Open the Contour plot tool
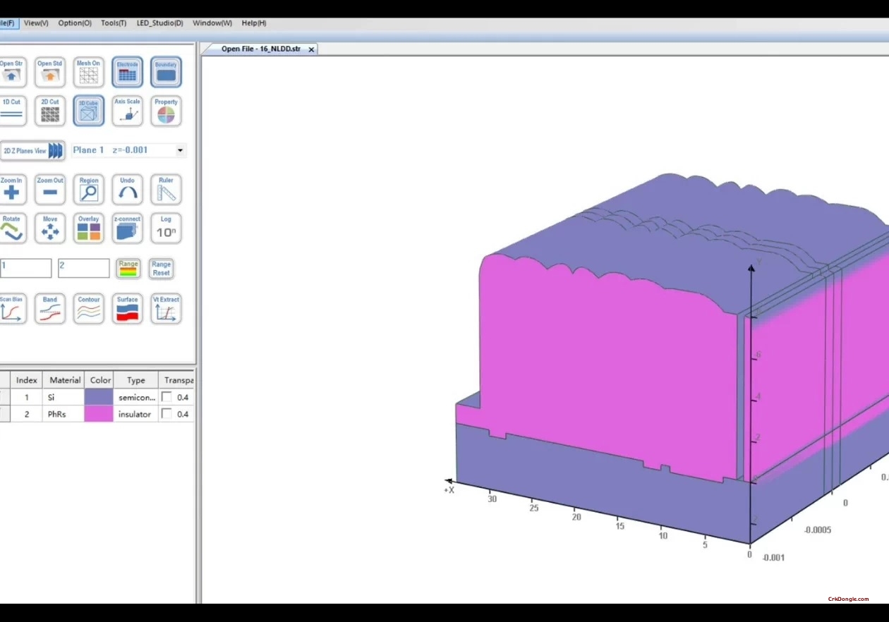Screen dimensions: 889x622 (x=88, y=308)
